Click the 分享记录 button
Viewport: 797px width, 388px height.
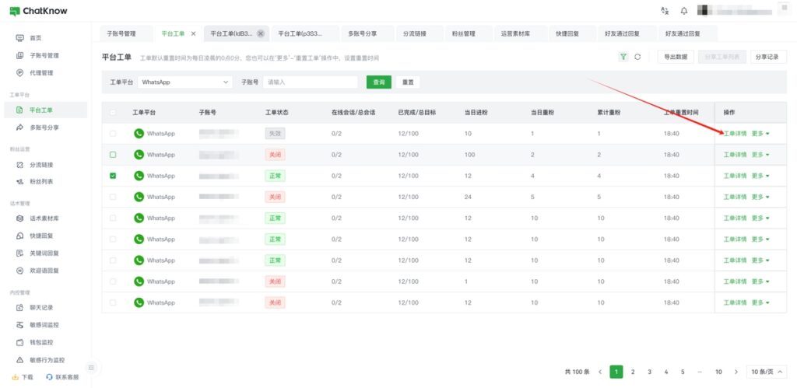click(768, 57)
